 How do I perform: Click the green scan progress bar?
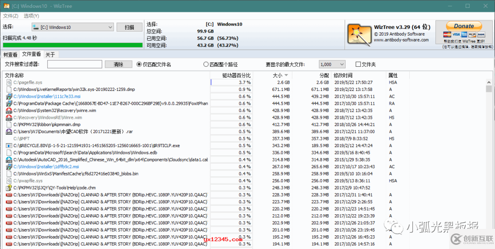[x=72, y=45]
